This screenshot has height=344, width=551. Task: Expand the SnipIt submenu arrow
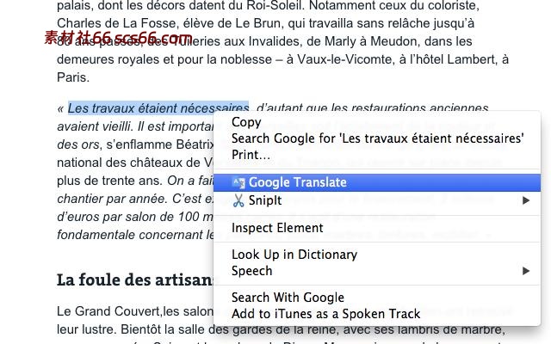(526, 200)
